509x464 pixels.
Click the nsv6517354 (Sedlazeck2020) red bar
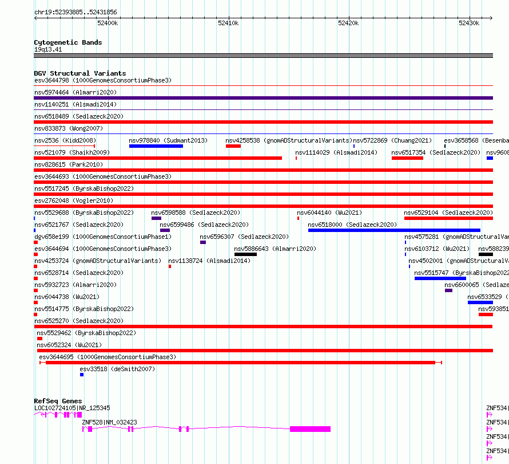pyautogui.click(x=407, y=158)
